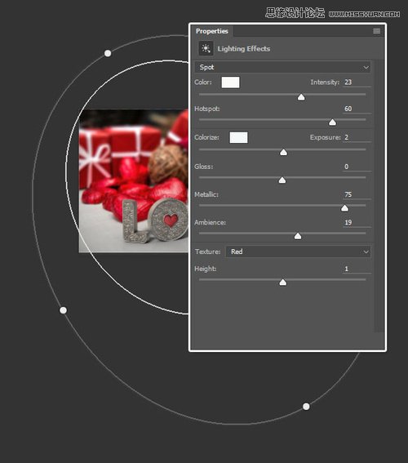This screenshot has width=408, height=463.
Task: Click the Gloss value field showing 0
Action: (x=357, y=167)
